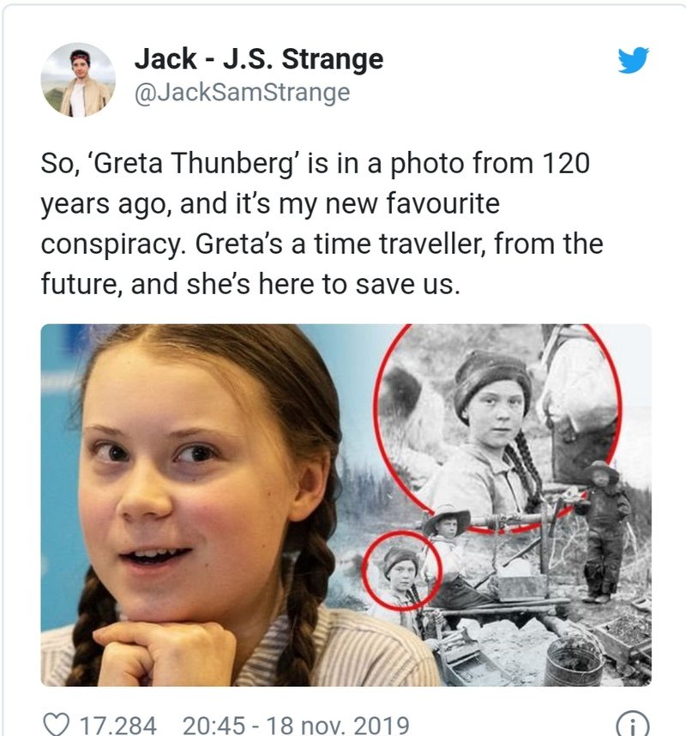View the 17.284 likes count
The image size is (686, 736).
click(117, 725)
